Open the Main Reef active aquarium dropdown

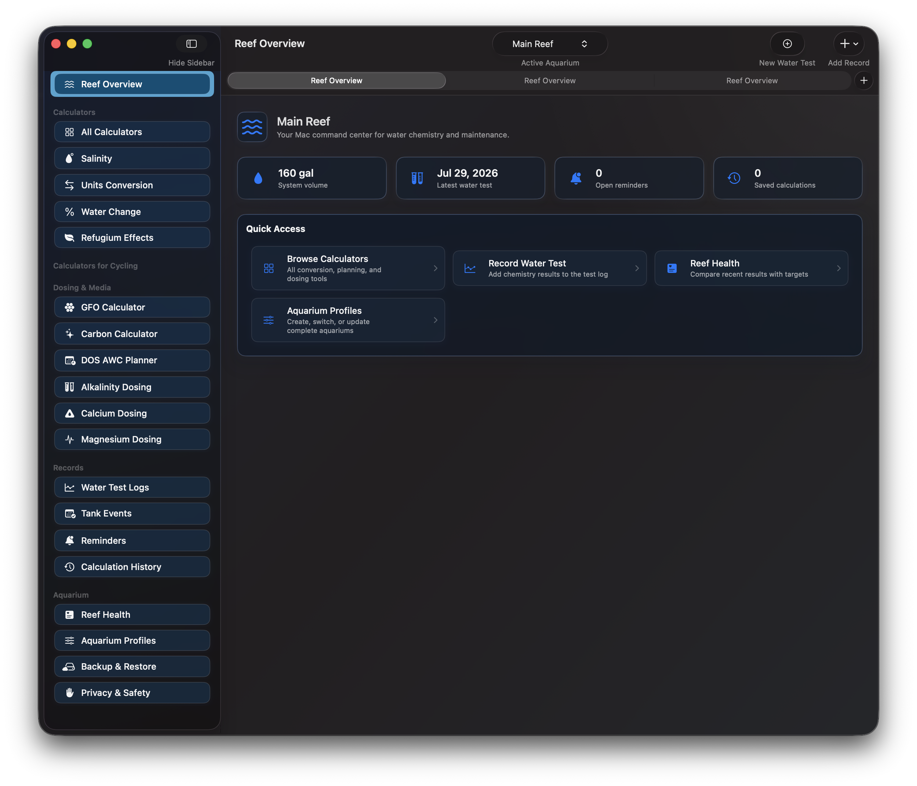(x=550, y=43)
